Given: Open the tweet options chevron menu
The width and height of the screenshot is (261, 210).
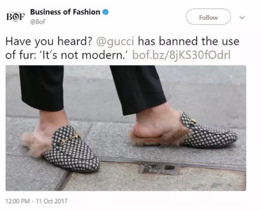Looking at the screenshot, I should (242, 17).
